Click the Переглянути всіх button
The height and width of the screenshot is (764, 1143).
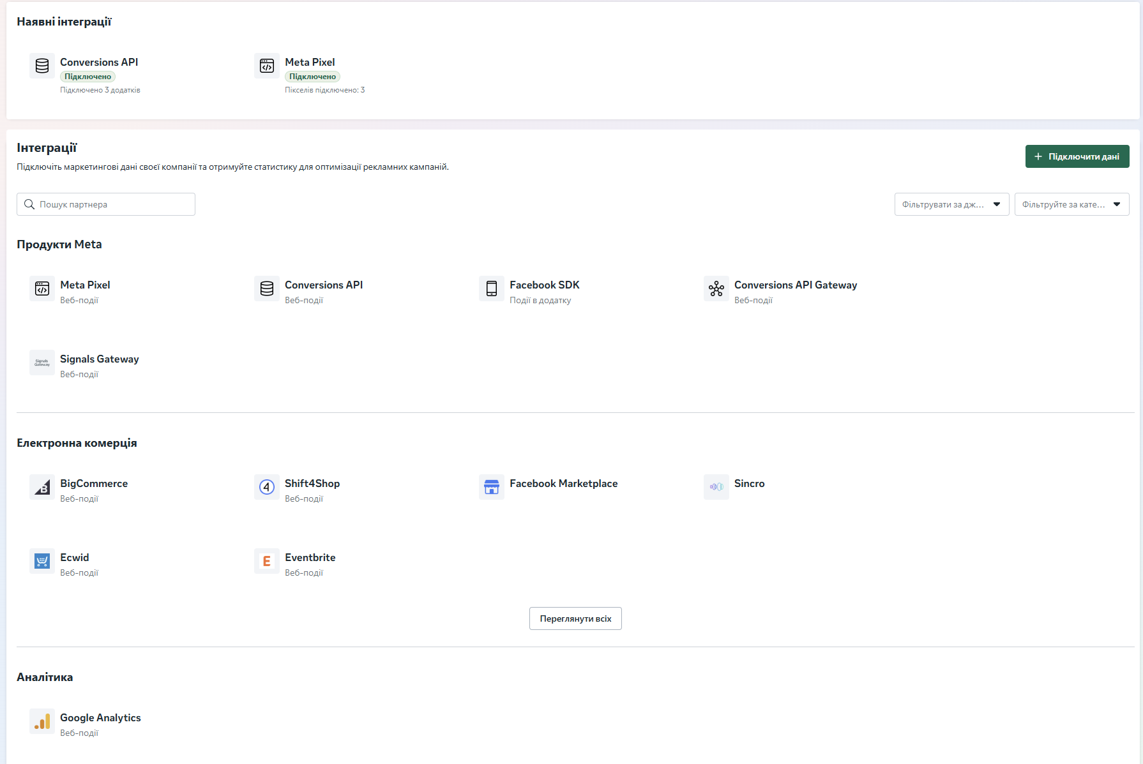(x=575, y=618)
